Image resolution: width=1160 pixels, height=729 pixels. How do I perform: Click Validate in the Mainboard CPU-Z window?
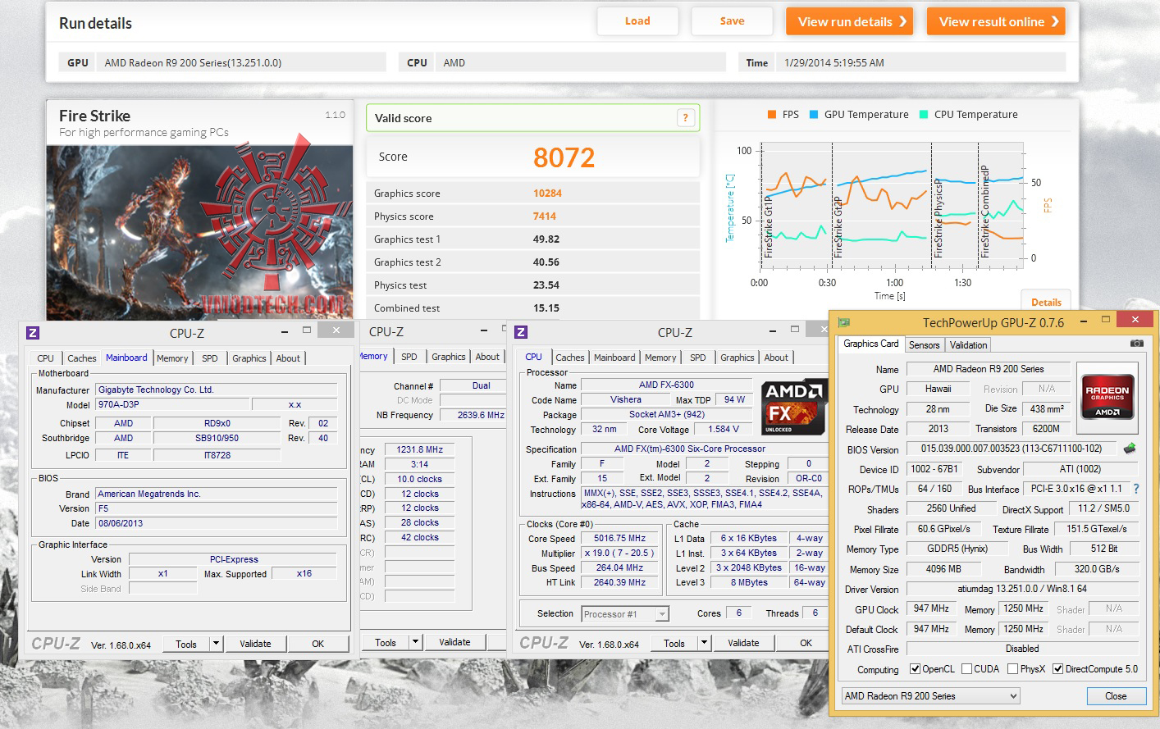click(255, 644)
